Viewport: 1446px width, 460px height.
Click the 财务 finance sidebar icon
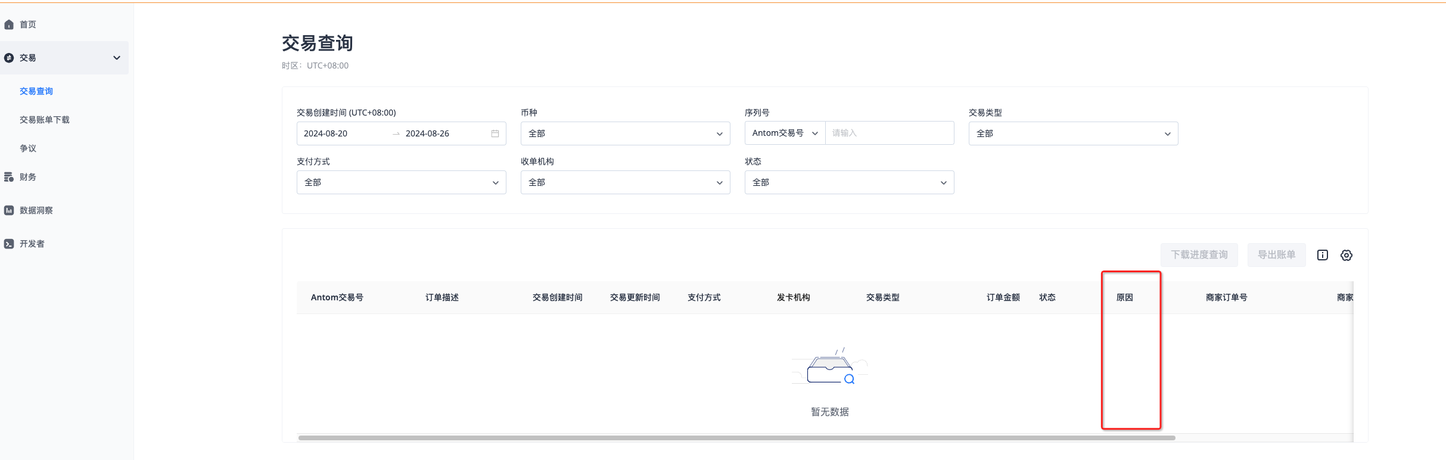pyautogui.click(x=9, y=177)
